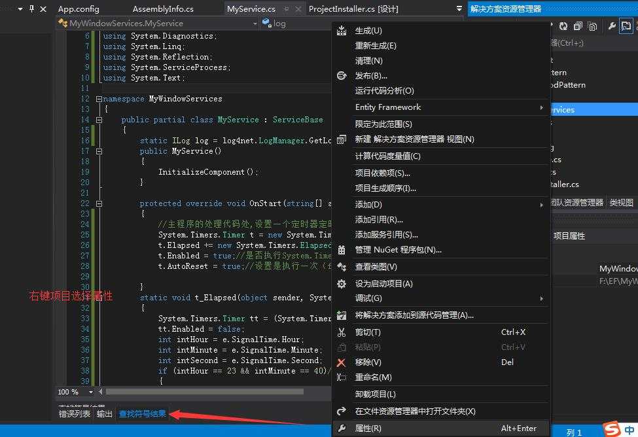Viewport: 638px width, 437px height.
Task: Click the gear icon beside 设为启动项目(A)
Action: [342, 284]
